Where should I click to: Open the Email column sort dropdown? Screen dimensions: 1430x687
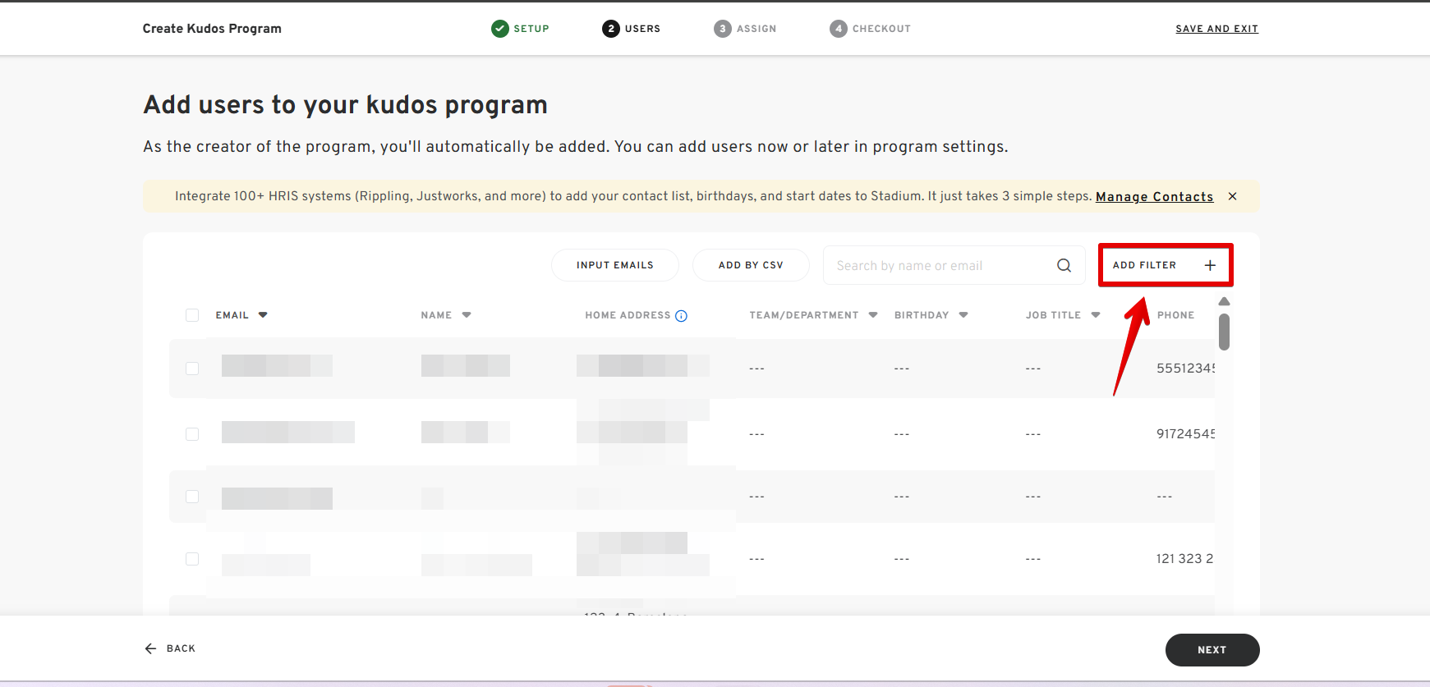point(263,315)
